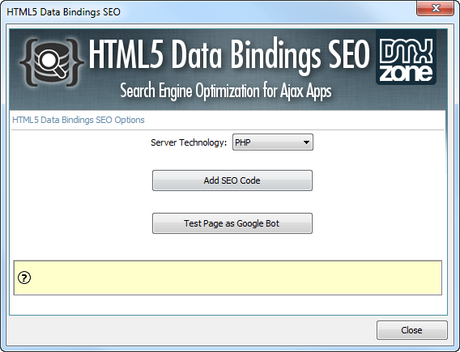Click the window title bar text
Screen dimensions: 460x352
tap(63, 12)
